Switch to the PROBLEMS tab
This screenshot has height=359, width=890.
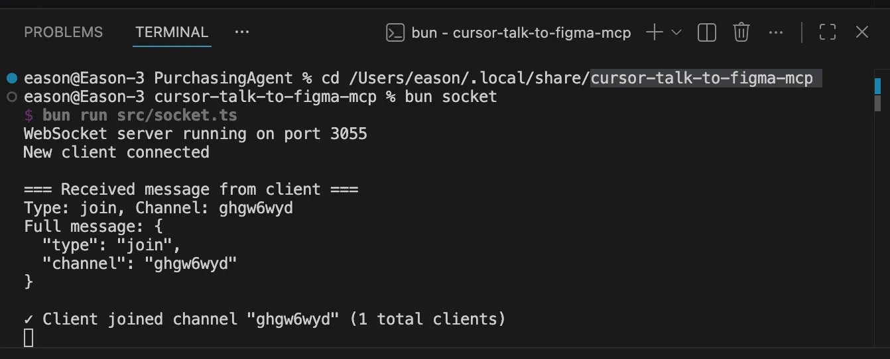point(64,32)
